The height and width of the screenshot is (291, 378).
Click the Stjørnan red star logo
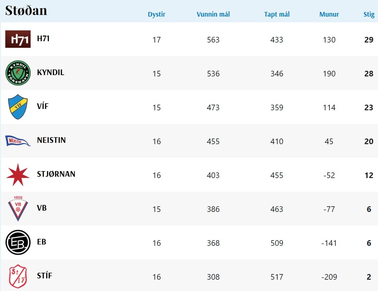[x=18, y=175]
